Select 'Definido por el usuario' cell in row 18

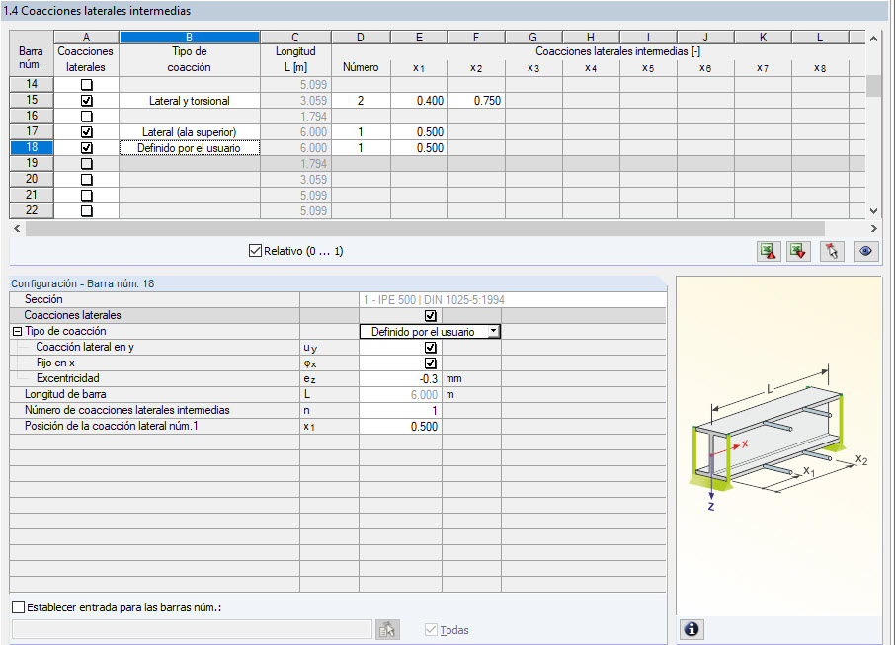pyautogui.click(x=190, y=148)
